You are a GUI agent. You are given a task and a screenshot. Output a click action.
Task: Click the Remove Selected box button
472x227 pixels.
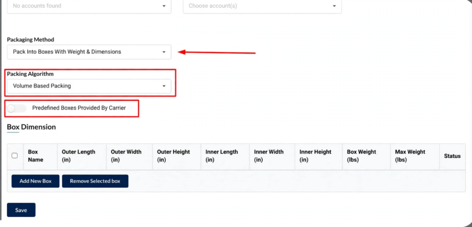coord(95,181)
